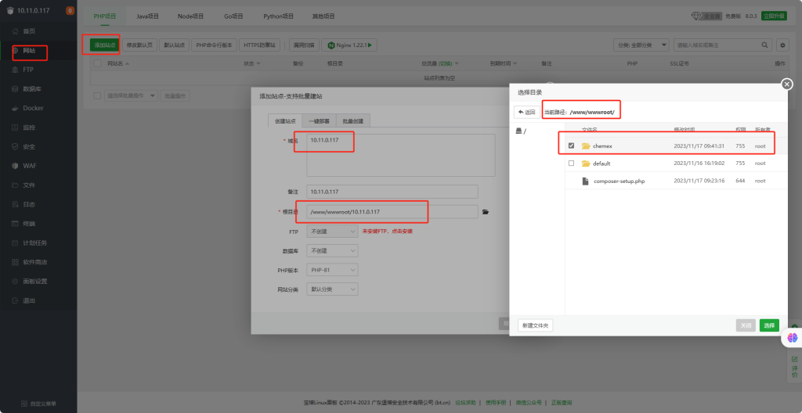Open the 文件 files section in the sidebar
Screen dimensions: 802x413
tap(29, 185)
